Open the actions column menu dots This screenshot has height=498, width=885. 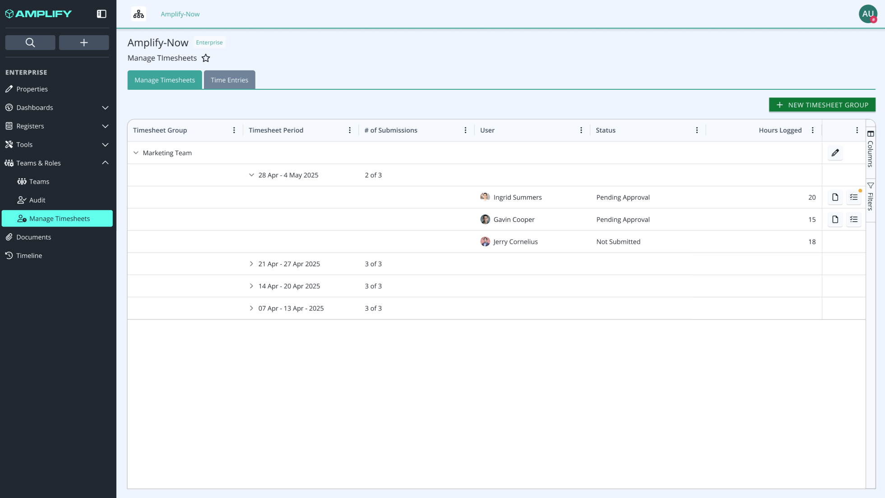tap(857, 130)
